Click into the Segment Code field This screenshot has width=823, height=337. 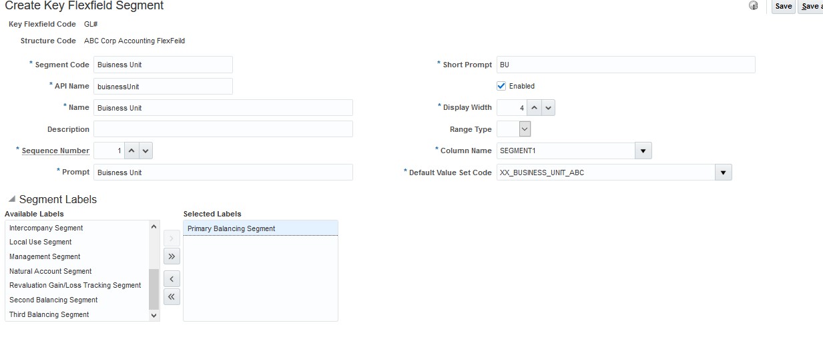[163, 65]
